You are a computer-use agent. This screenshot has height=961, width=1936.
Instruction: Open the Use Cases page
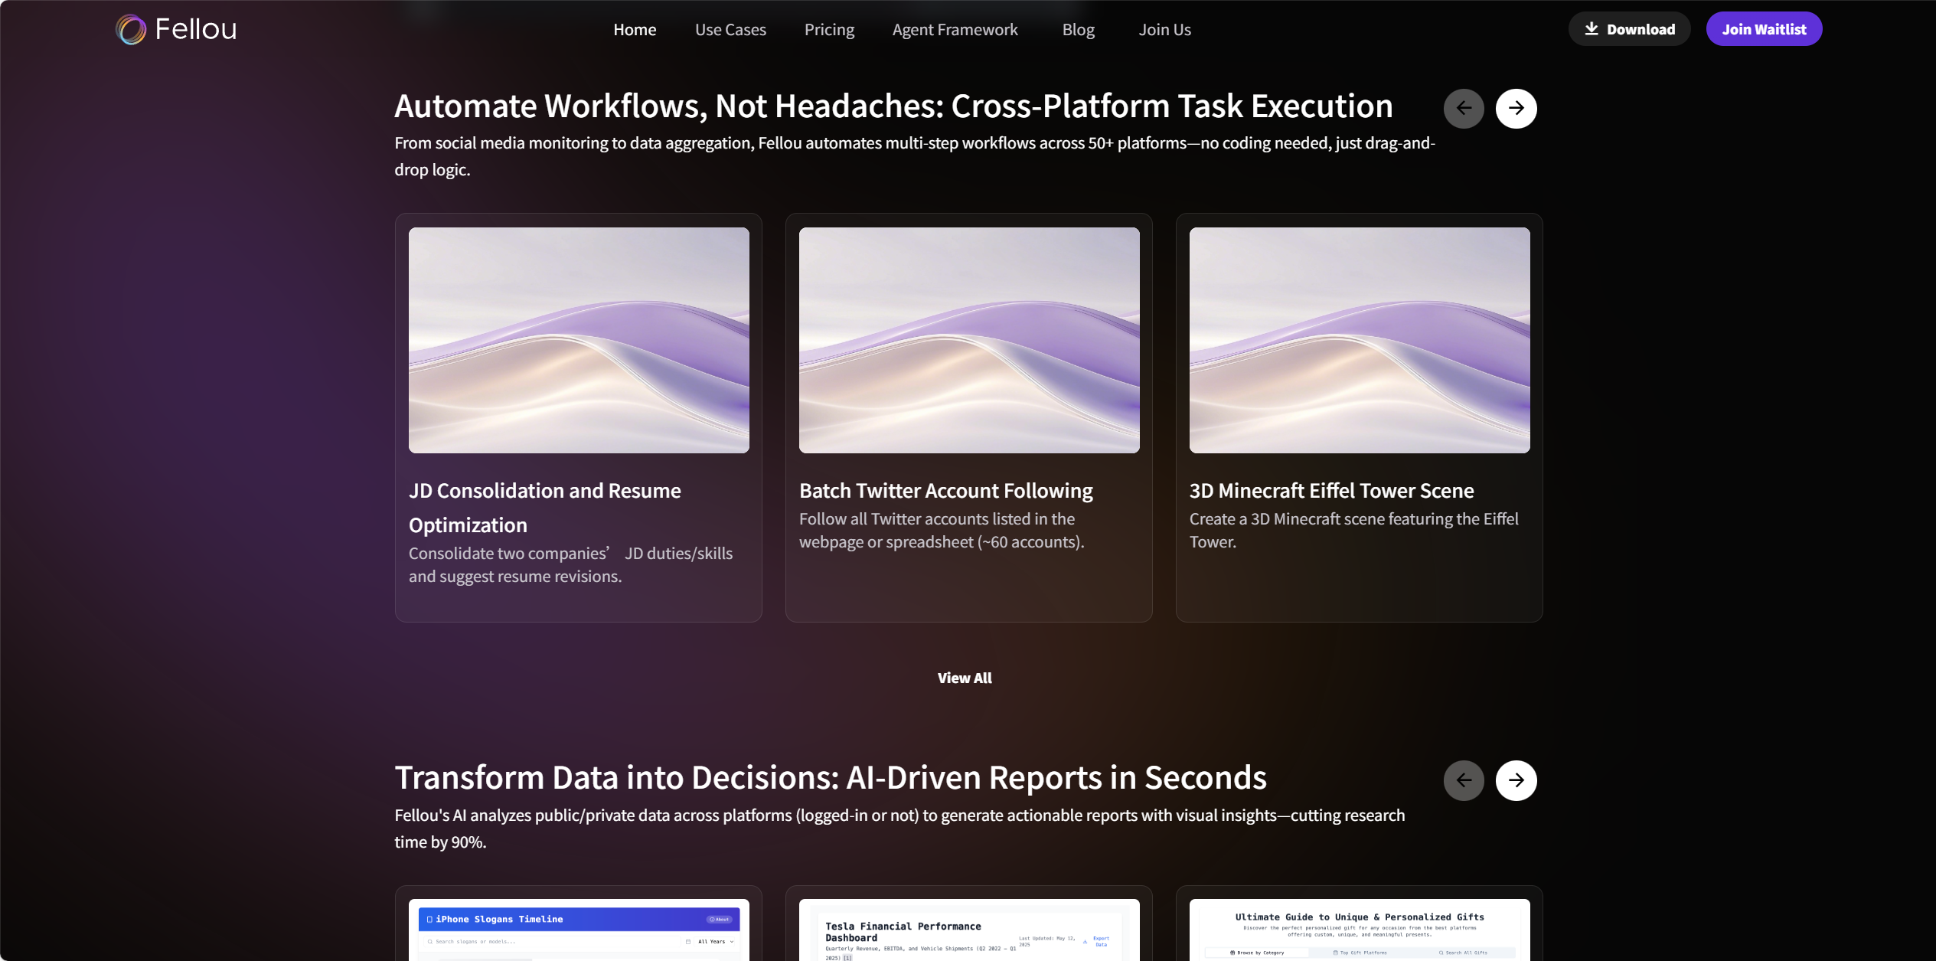[730, 30]
